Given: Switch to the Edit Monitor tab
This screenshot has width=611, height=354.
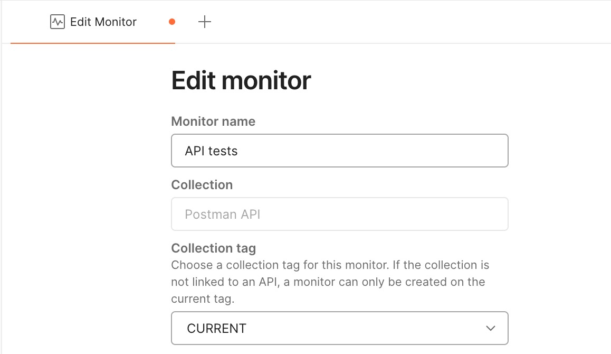Looking at the screenshot, I should (103, 22).
